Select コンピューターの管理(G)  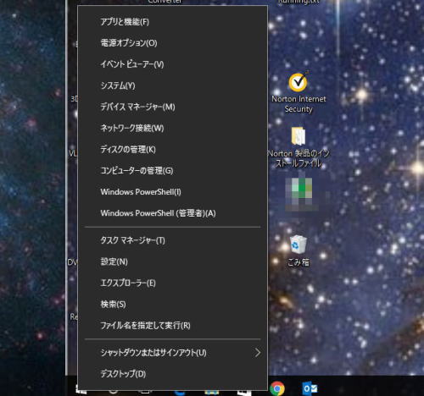pyautogui.click(x=173, y=171)
